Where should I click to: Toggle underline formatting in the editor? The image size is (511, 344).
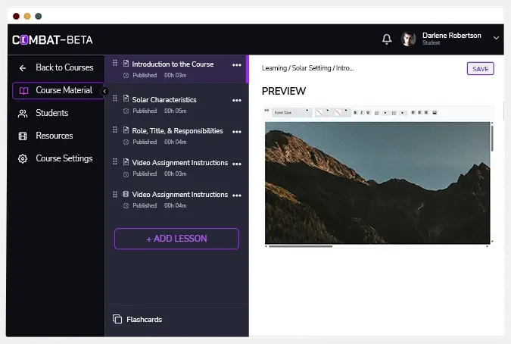pos(368,112)
